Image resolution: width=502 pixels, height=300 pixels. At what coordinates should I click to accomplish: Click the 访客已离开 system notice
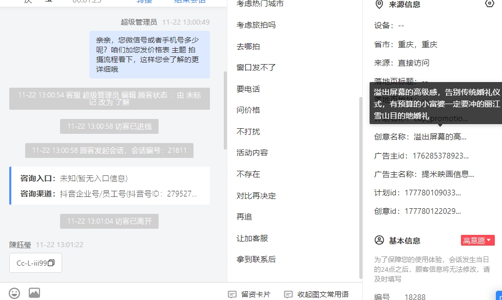click(109, 222)
